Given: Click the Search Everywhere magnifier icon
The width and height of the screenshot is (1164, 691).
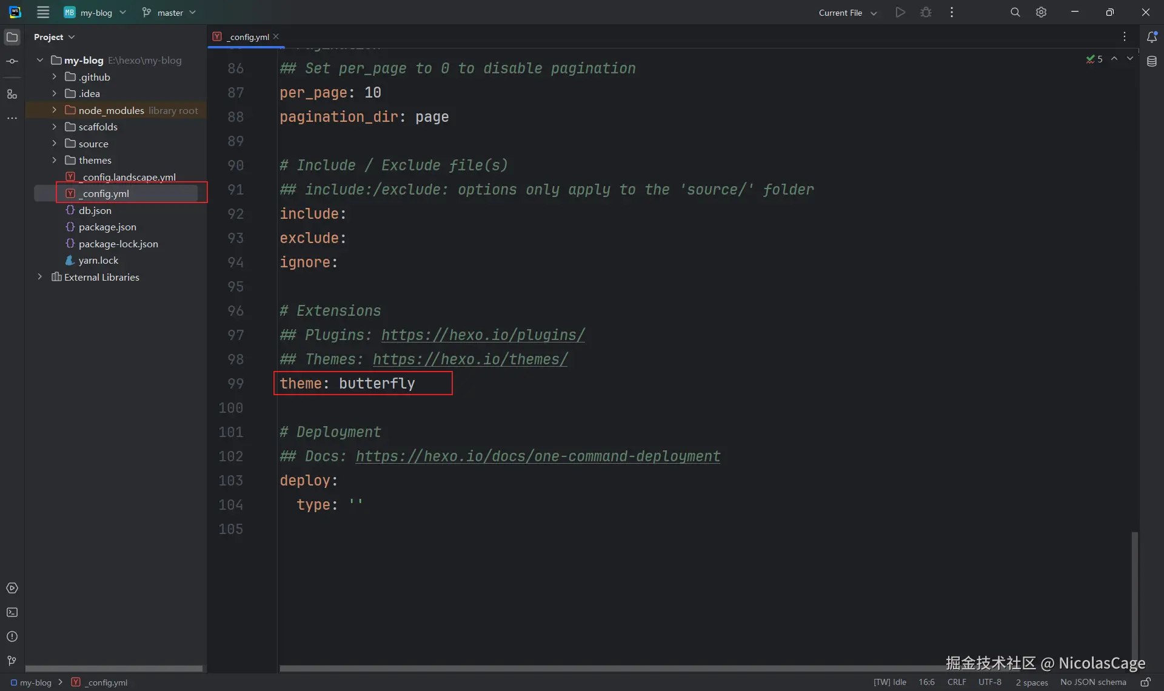Looking at the screenshot, I should pyautogui.click(x=1015, y=12).
